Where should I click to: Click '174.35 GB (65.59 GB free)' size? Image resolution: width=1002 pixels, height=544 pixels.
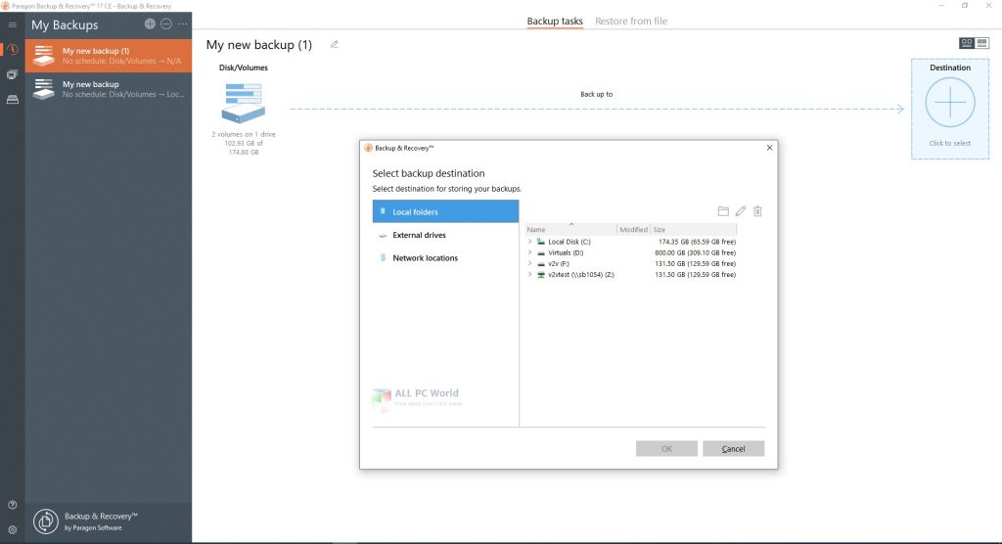tap(697, 242)
